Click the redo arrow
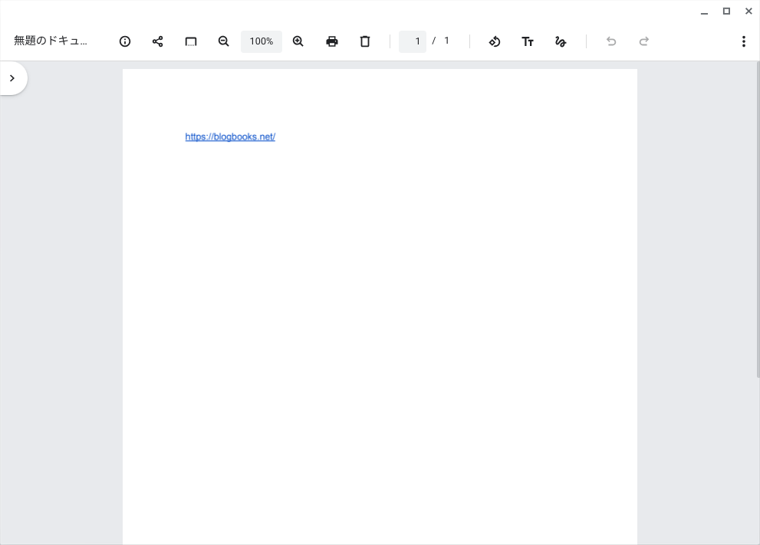 [644, 41]
